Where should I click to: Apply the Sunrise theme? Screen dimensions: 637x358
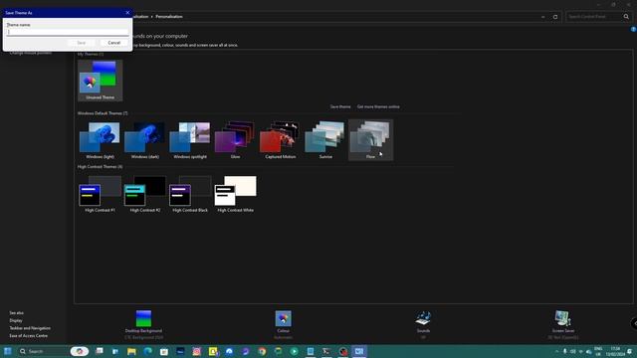pos(325,140)
